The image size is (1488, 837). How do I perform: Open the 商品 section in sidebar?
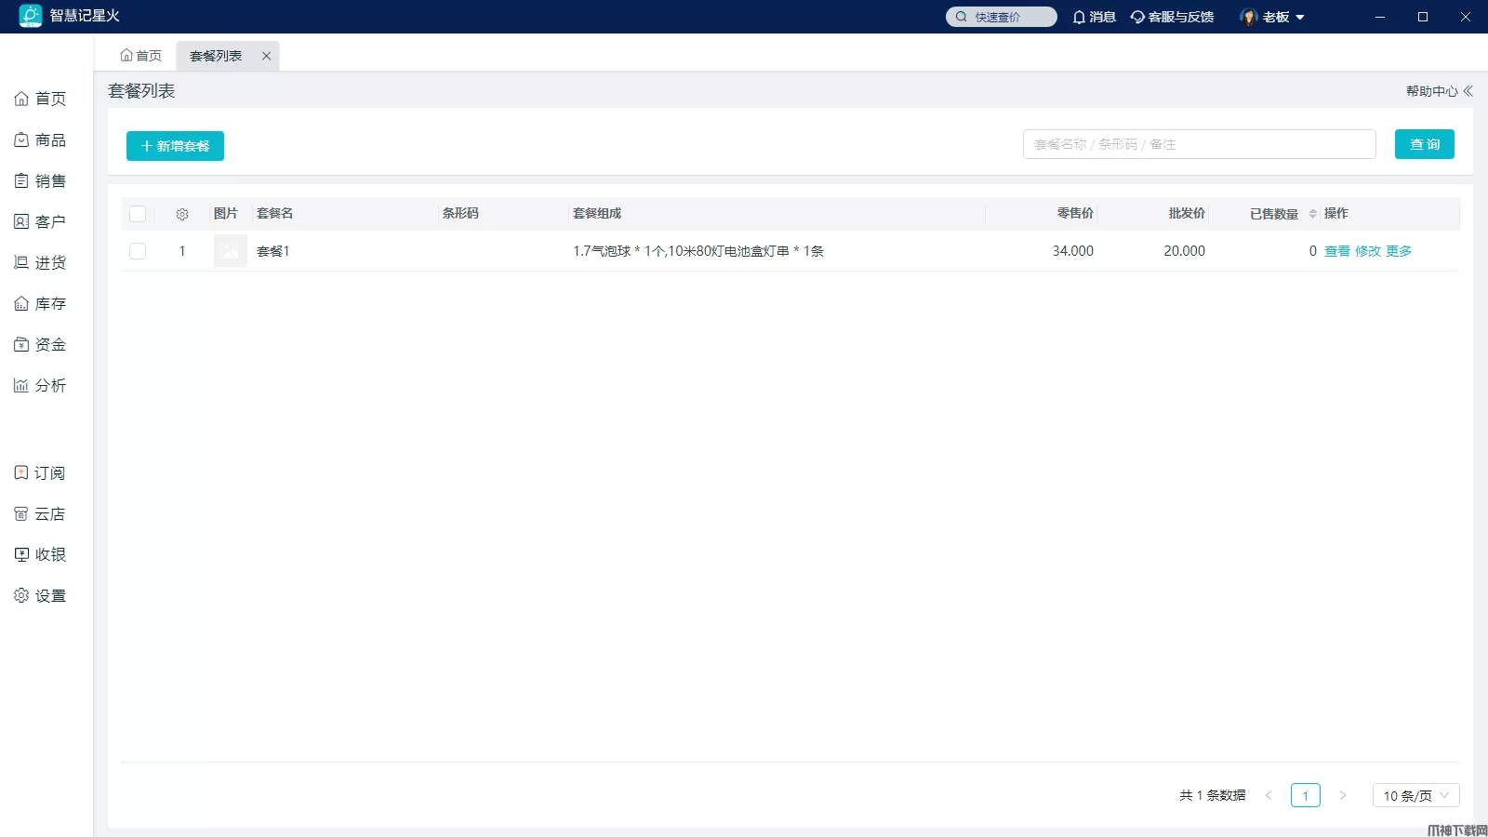40,140
